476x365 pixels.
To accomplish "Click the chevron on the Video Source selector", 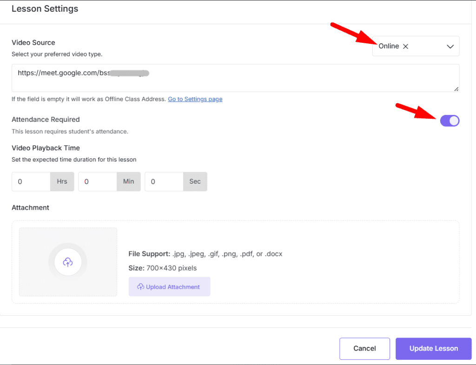I will point(450,46).
